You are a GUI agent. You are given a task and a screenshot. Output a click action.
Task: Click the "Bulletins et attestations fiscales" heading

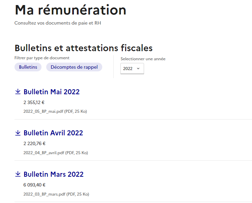[x=84, y=48]
